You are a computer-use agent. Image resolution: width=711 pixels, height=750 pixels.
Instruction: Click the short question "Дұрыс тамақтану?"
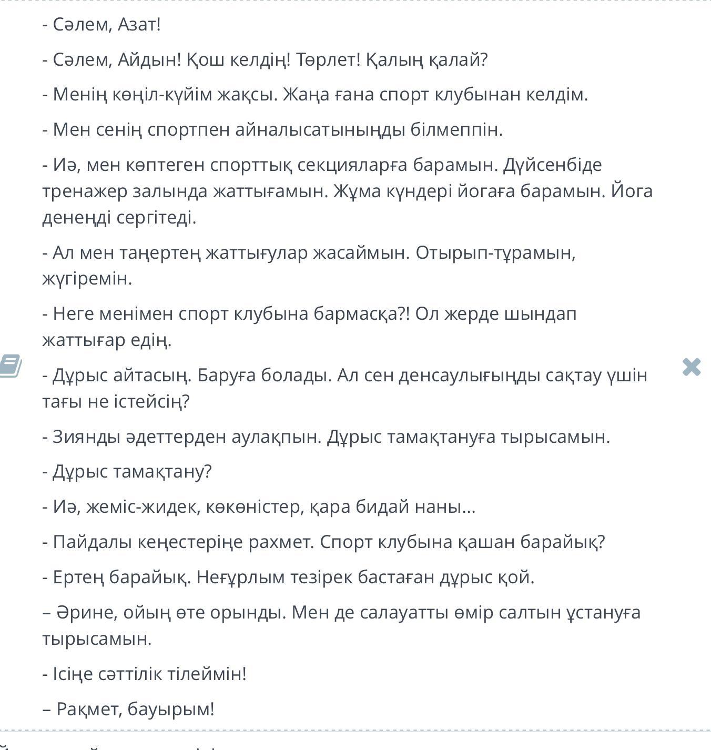132,472
